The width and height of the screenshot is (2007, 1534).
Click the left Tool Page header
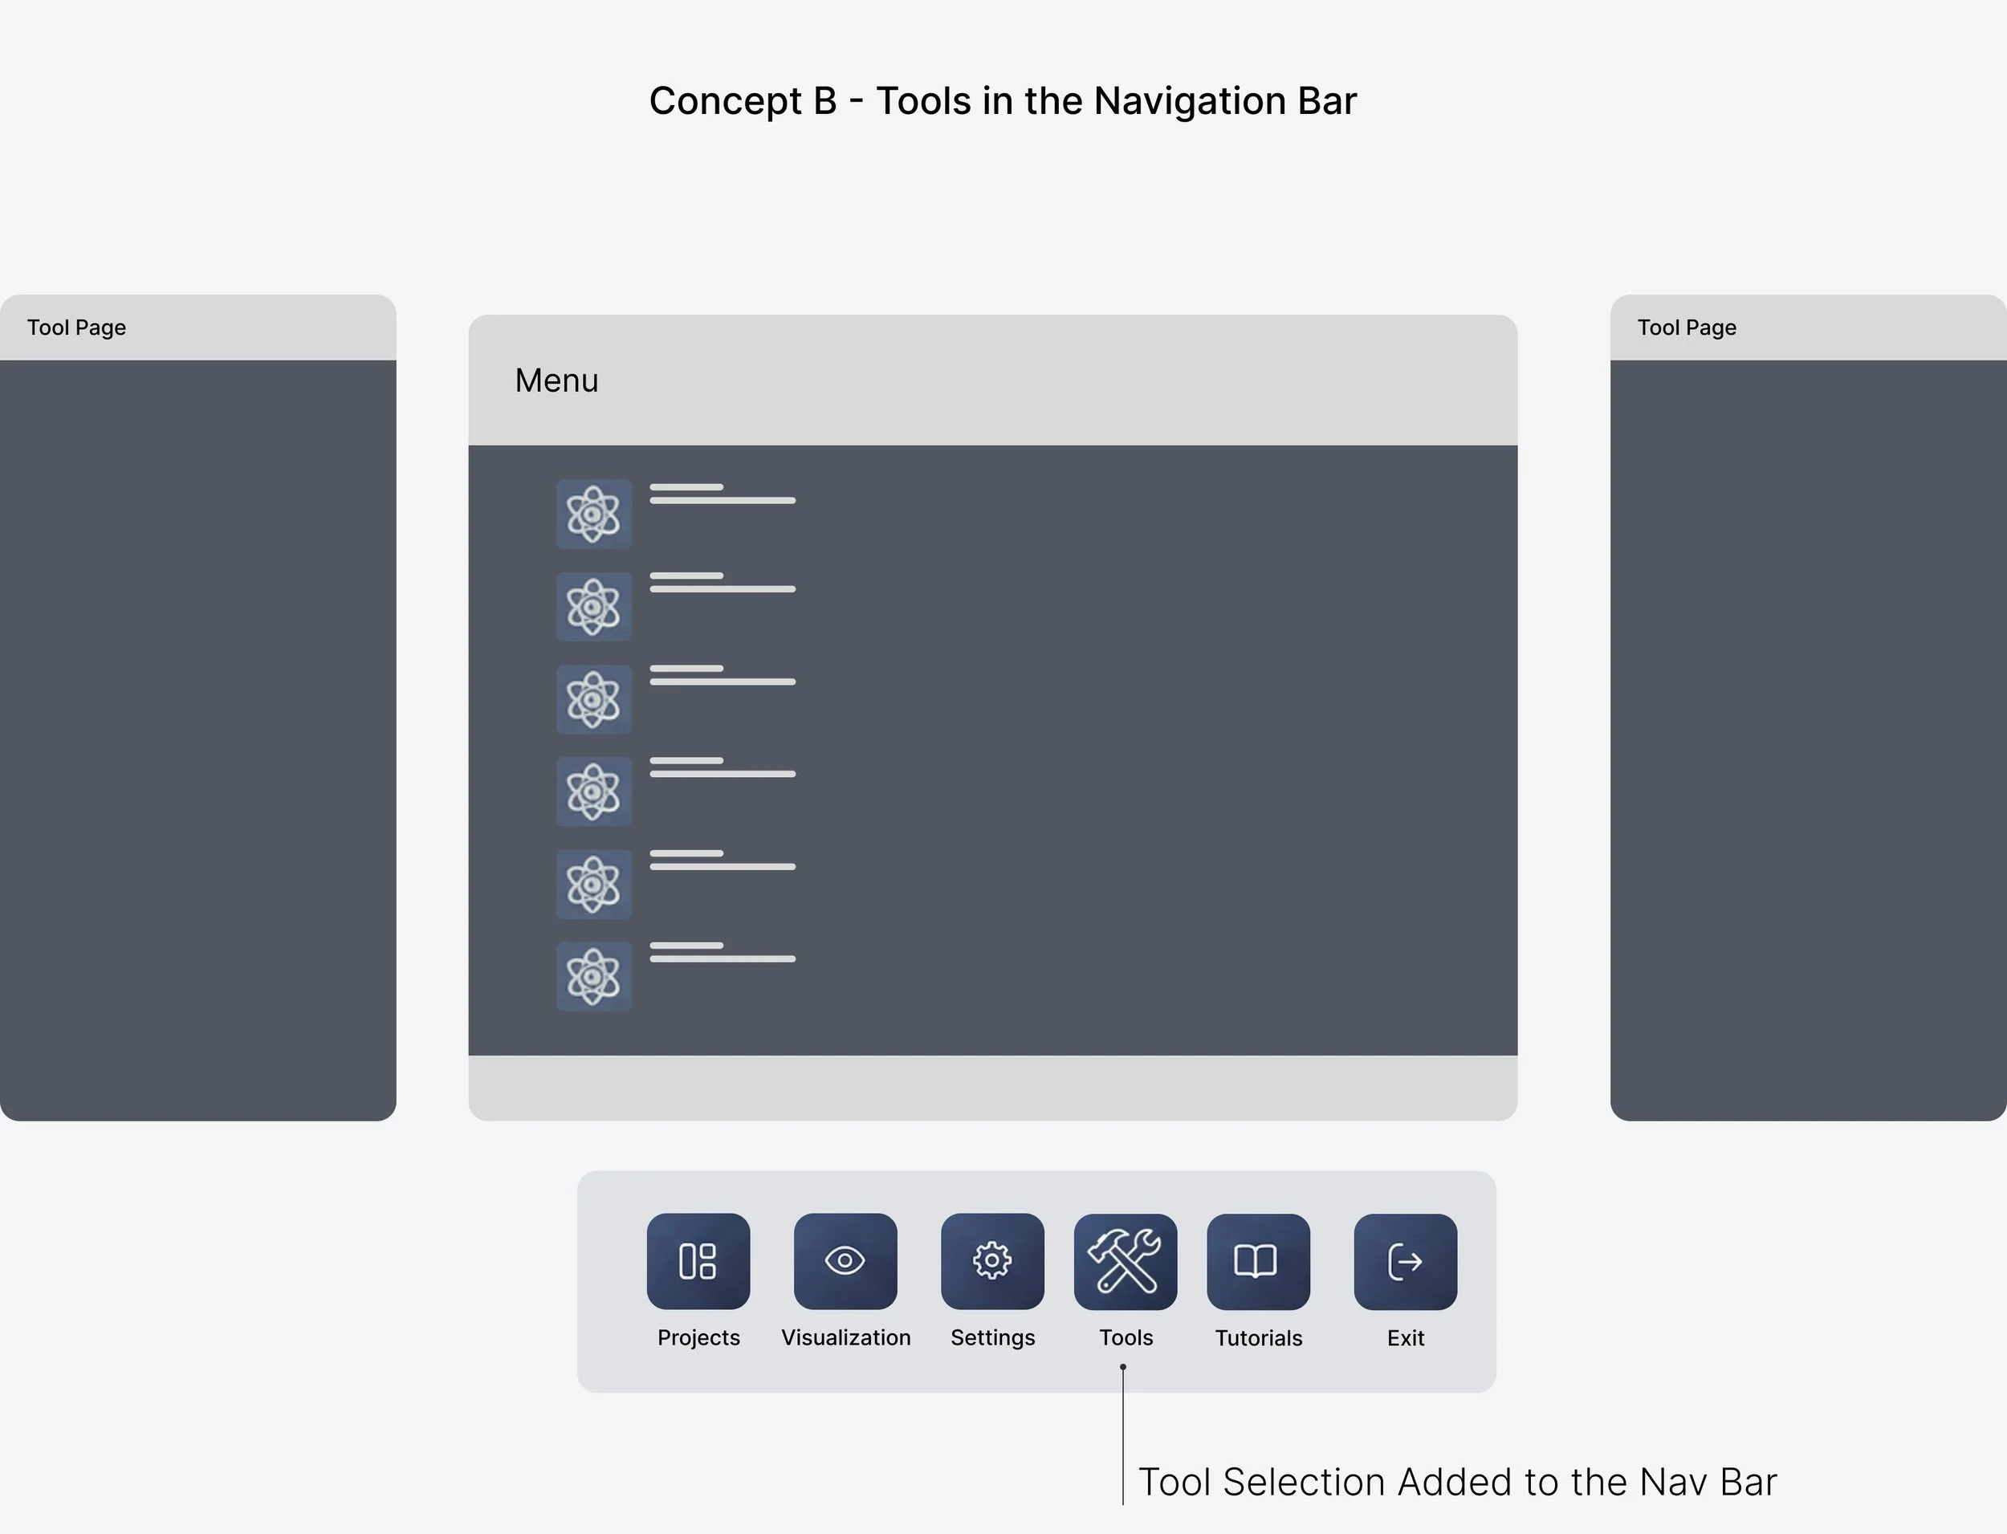pos(77,328)
